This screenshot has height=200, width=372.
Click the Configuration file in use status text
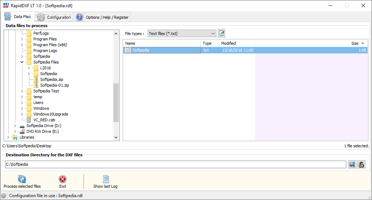pyautogui.click(x=46, y=196)
